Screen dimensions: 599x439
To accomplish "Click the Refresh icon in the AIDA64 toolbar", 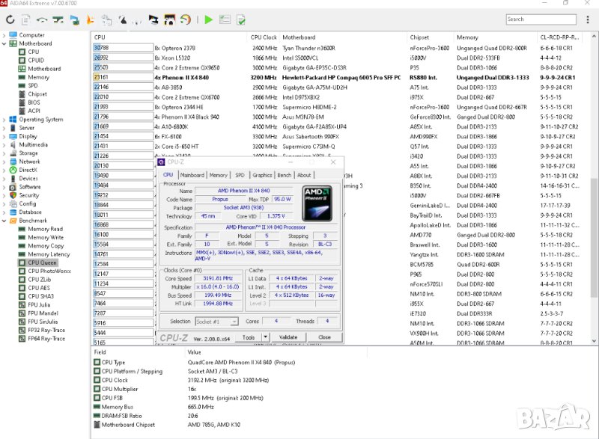I will click(x=10, y=19).
